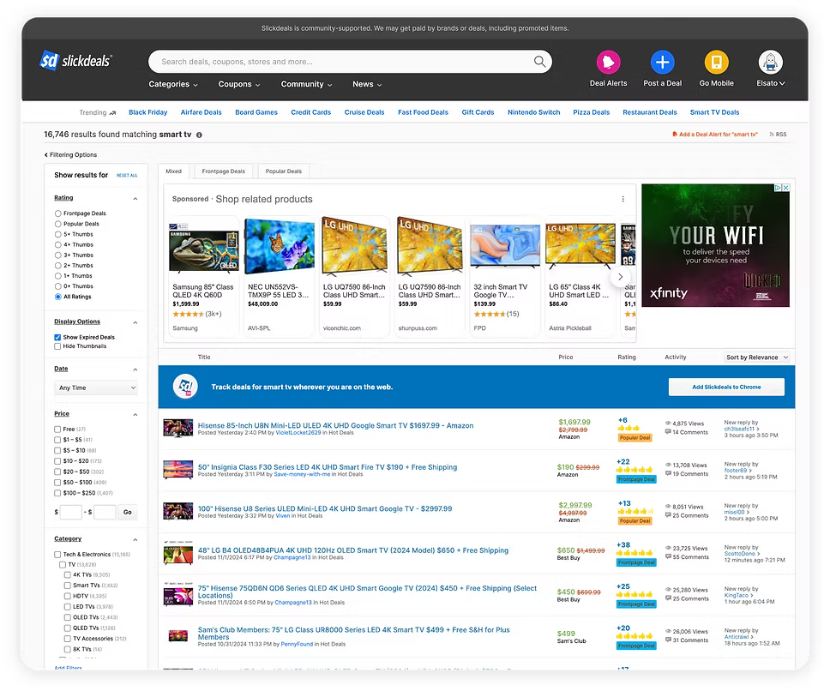Viewport: 830px width, 691px height.
Task: Collapse the Display Options section
Action: pos(135,322)
